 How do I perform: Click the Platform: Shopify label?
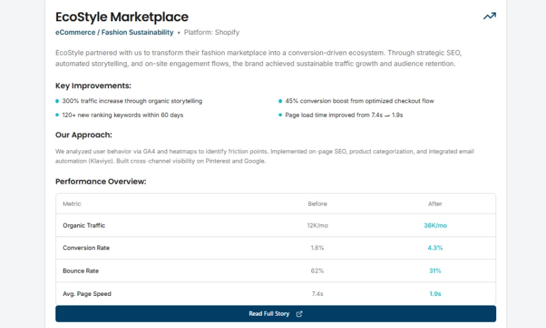click(212, 32)
